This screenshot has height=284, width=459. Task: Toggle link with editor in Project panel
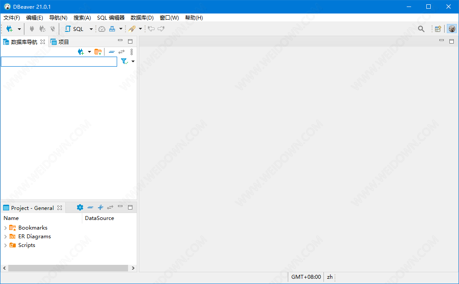tap(110, 207)
